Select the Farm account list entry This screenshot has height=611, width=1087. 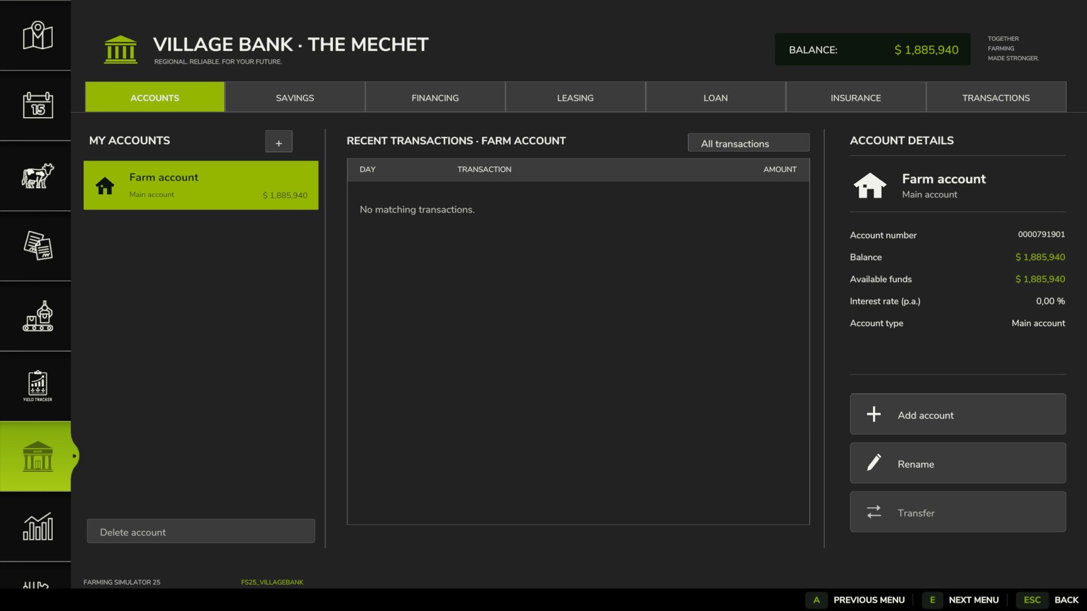pos(201,185)
